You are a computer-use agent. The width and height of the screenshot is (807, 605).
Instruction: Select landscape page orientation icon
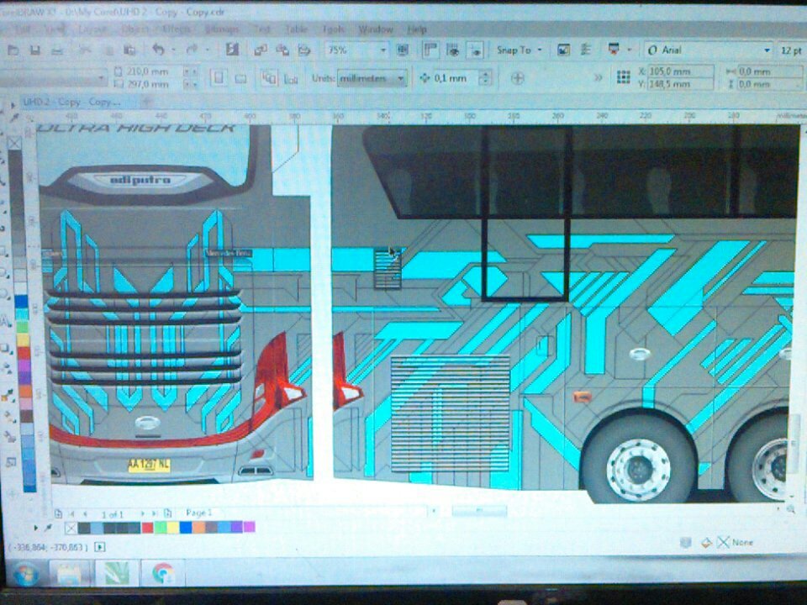pos(240,79)
